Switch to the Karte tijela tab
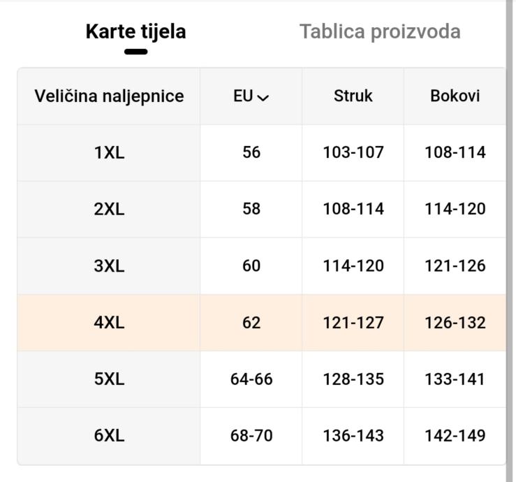 [135, 32]
